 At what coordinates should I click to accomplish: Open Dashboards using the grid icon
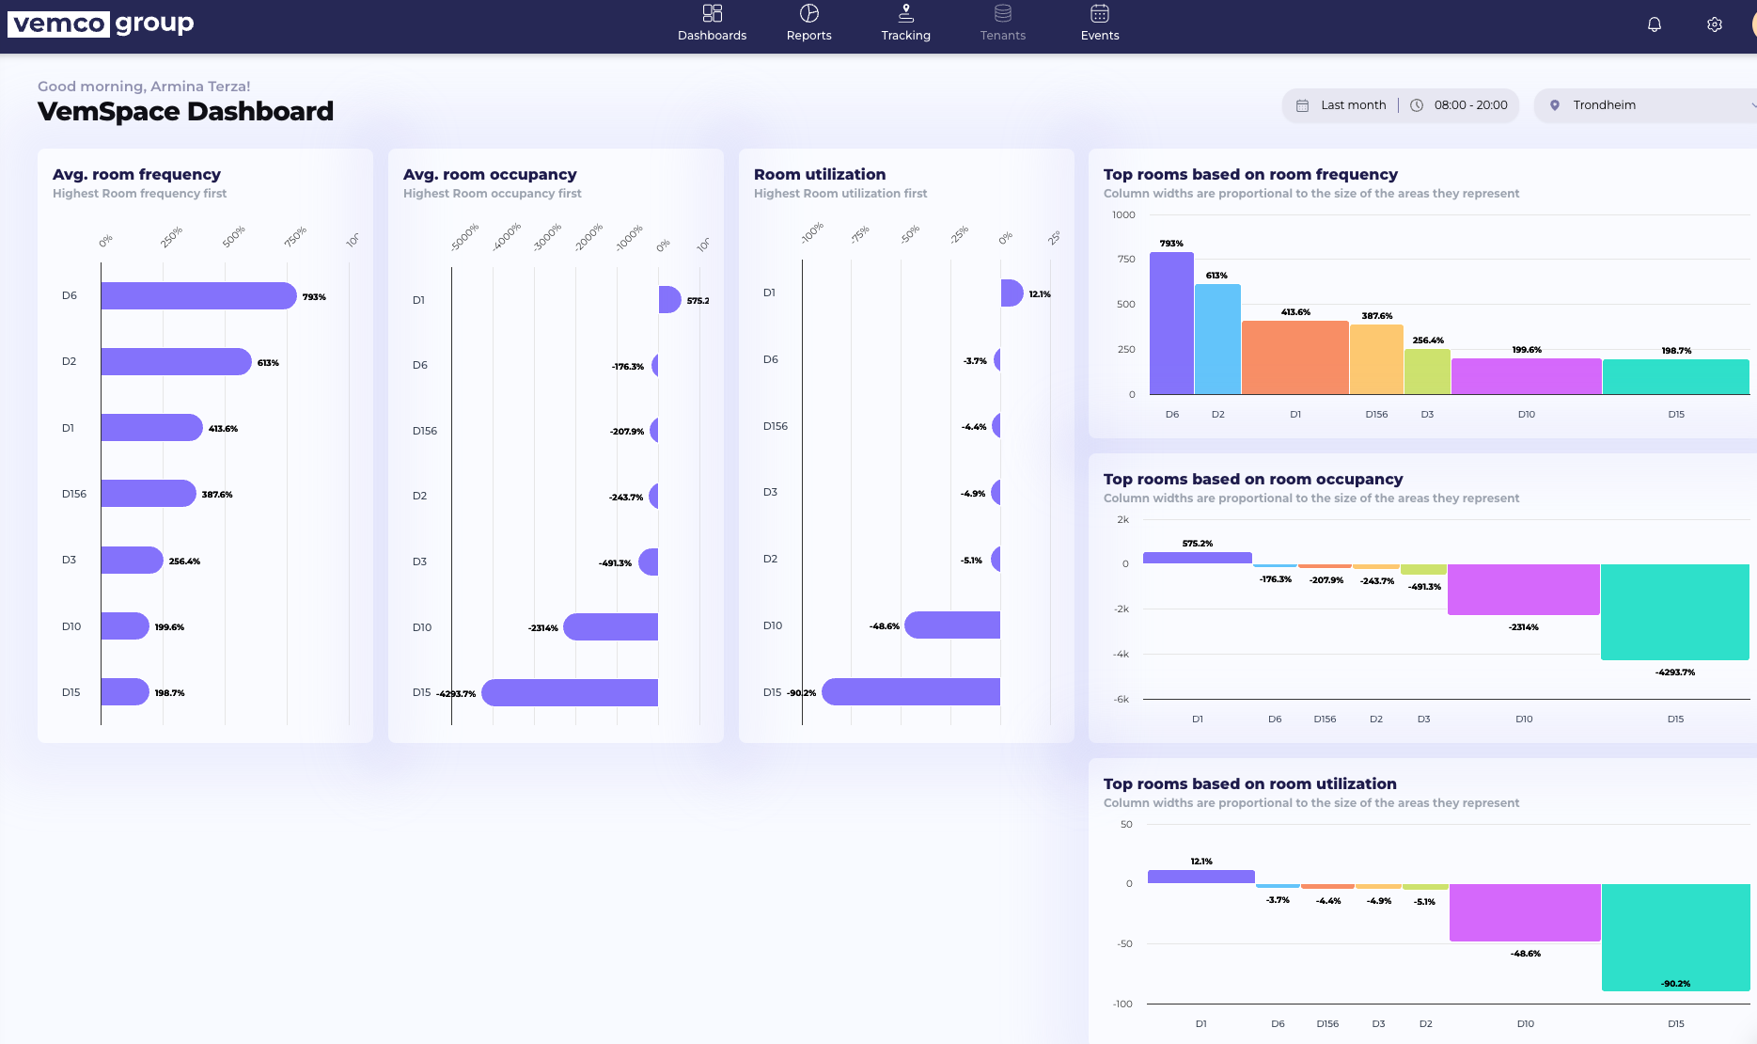[x=712, y=14]
